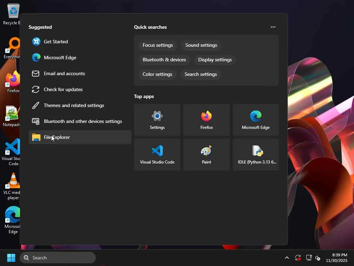354x266 pixels.
Task: Select Microsoft Edge desktop shortcut
Action: coord(12,220)
